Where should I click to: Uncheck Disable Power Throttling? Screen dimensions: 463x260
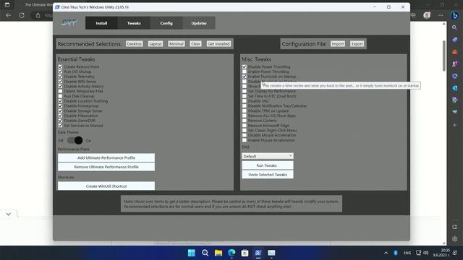245,66
